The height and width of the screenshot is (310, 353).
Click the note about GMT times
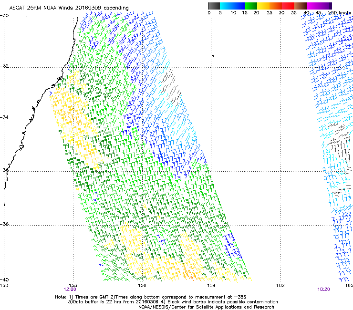pyautogui.click(x=151, y=297)
